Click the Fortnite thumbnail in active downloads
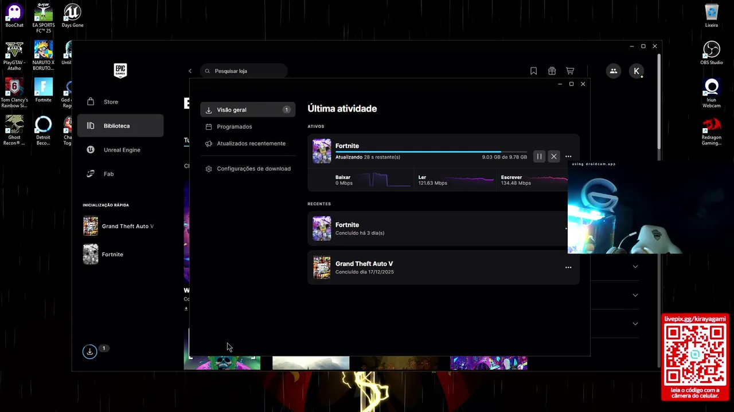This screenshot has height=412, width=734. (322, 151)
